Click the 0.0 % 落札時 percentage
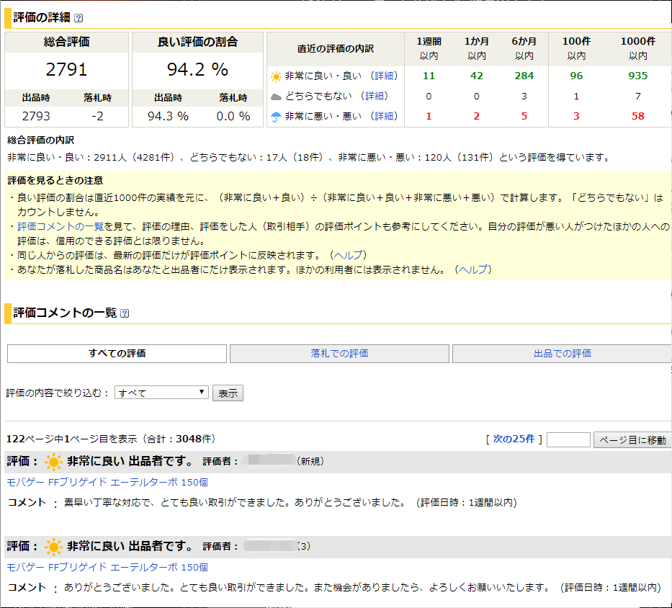The height and width of the screenshot is (608, 672). click(x=233, y=116)
